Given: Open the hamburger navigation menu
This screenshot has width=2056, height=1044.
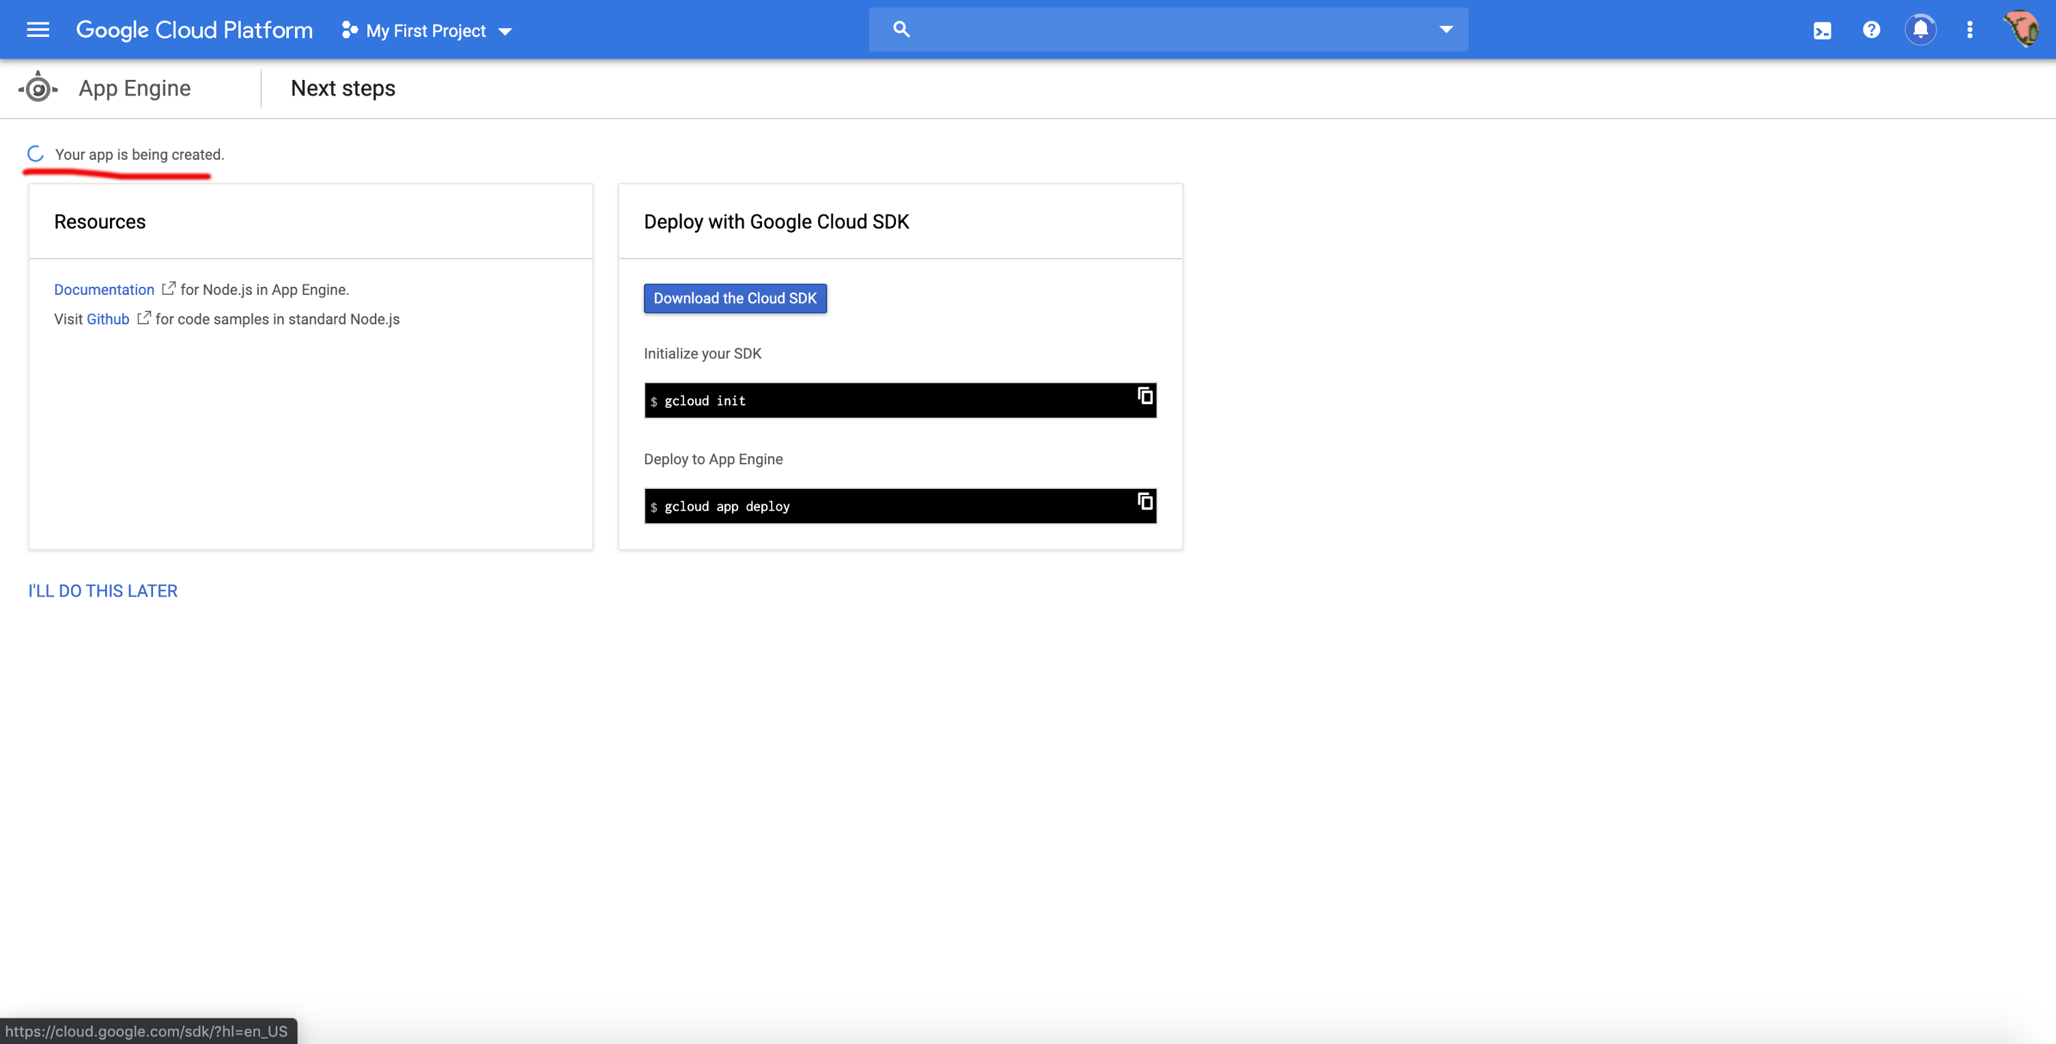Looking at the screenshot, I should [x=38, y=30].
